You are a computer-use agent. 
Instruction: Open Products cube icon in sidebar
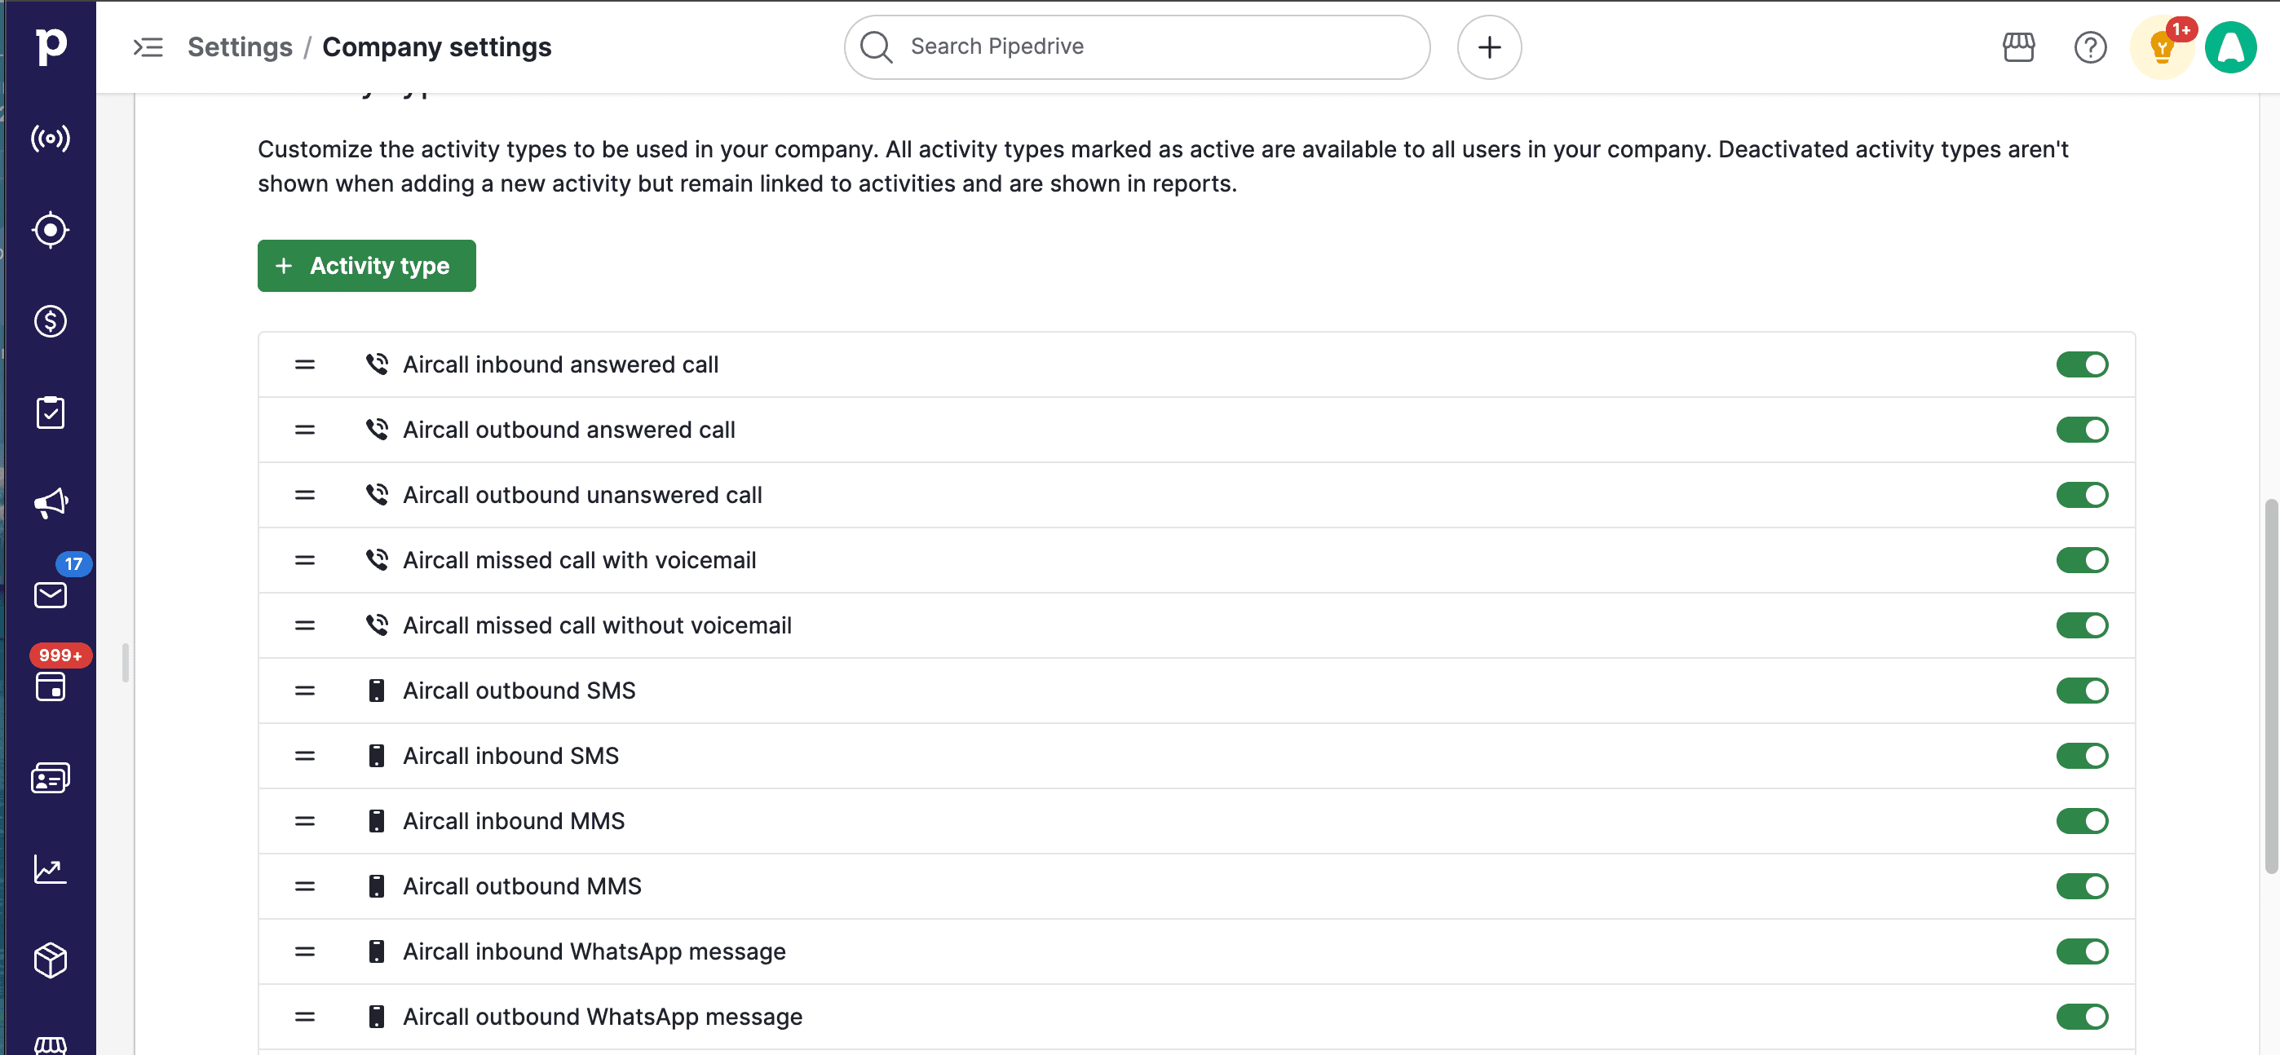[x=51, y=960]
